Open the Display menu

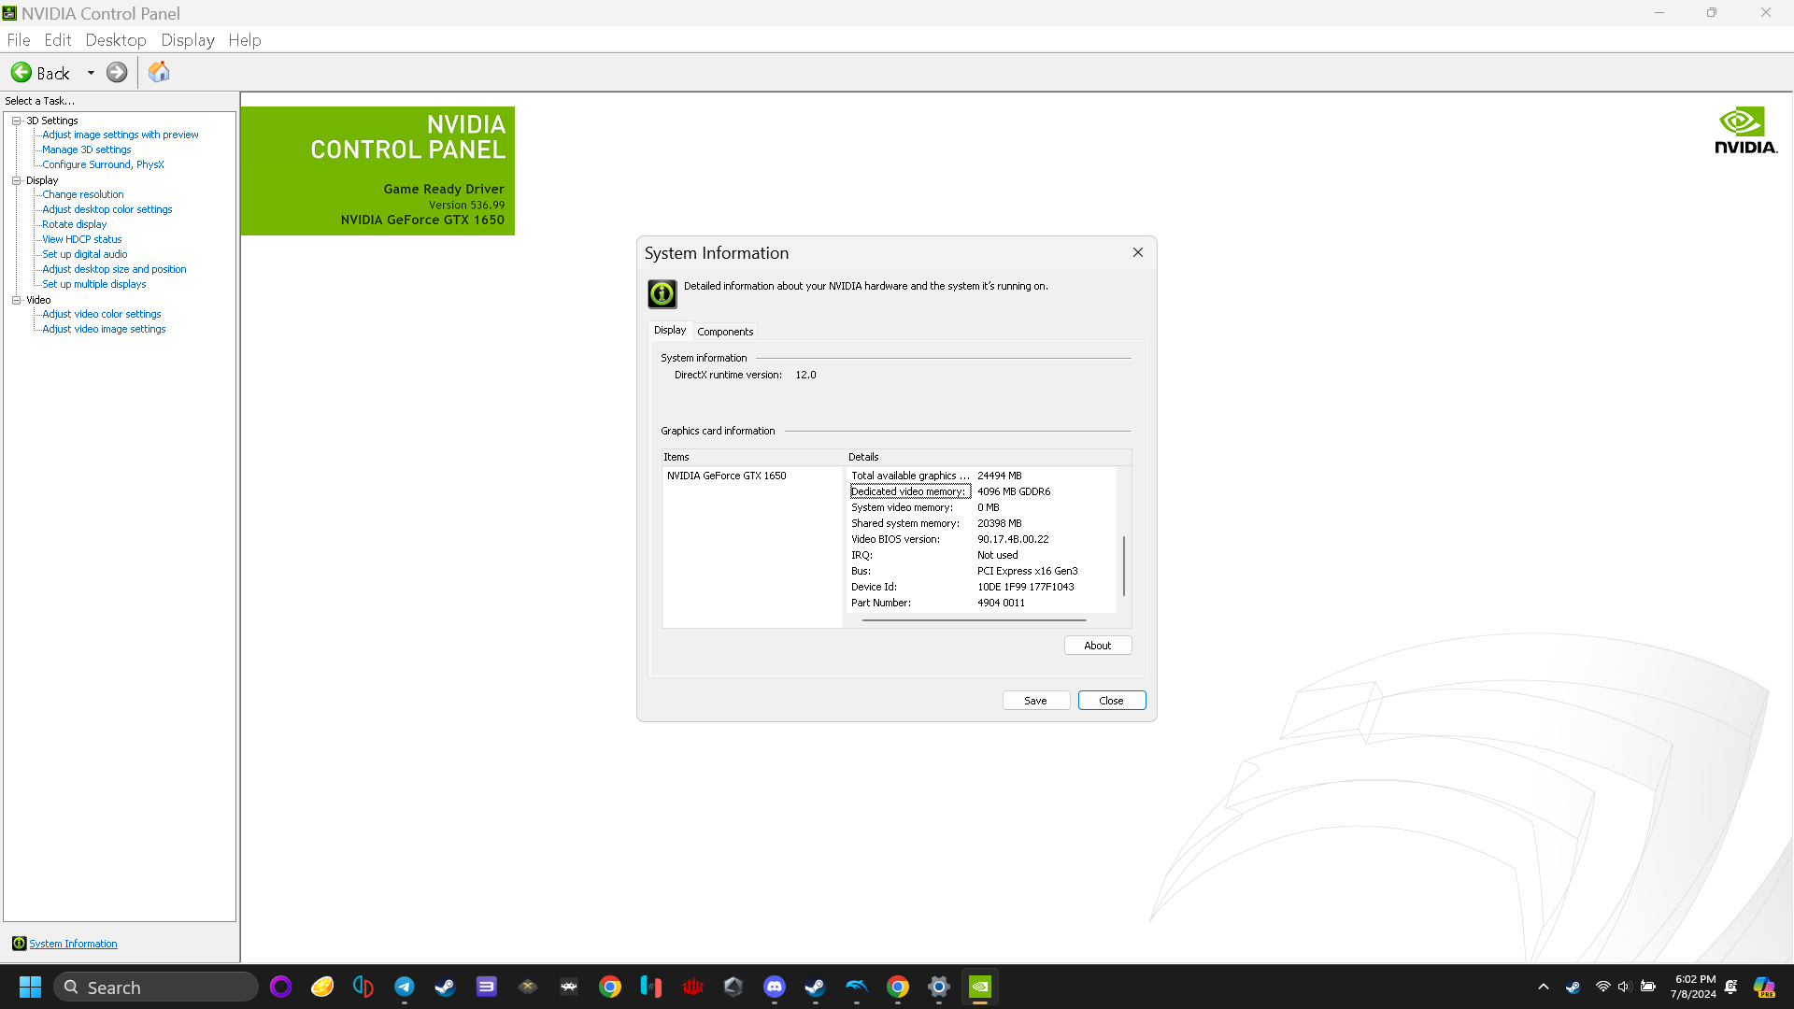click(187, 40)
